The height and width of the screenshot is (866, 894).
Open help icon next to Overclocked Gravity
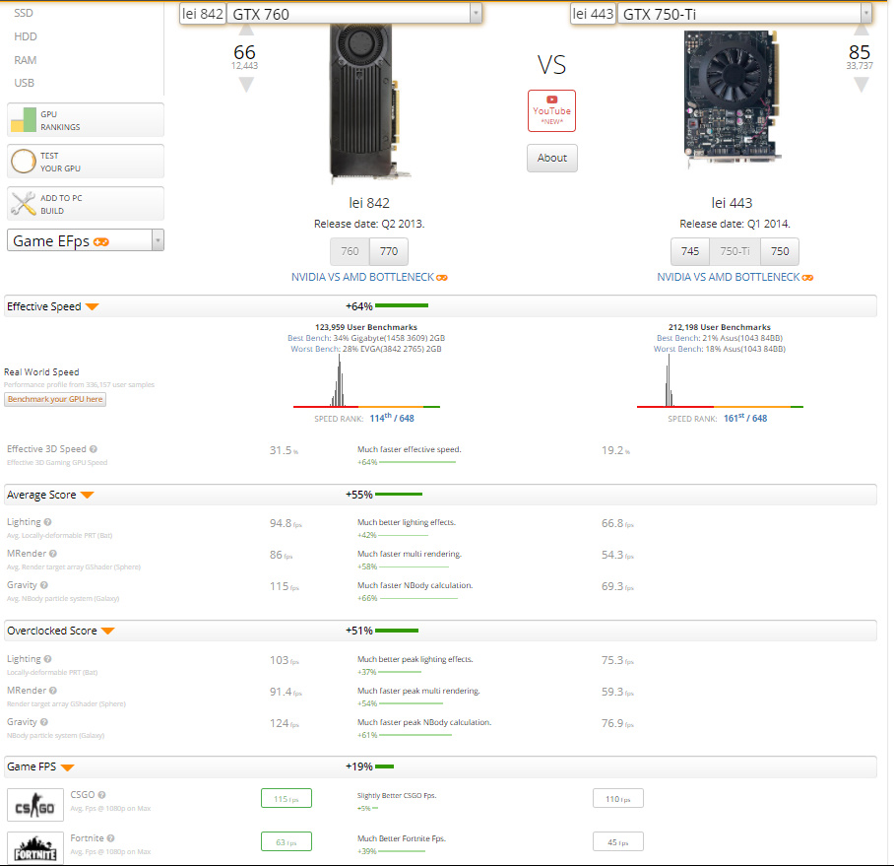tap(44, 721)
